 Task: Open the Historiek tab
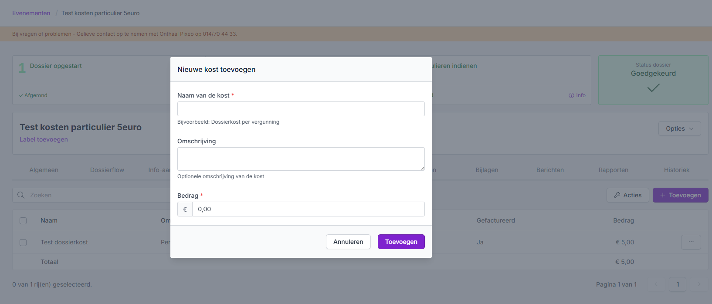tap(676, 170)
